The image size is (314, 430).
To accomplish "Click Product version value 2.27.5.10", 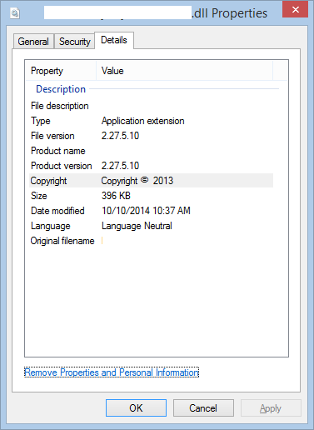I will click(x=120, y=166).
